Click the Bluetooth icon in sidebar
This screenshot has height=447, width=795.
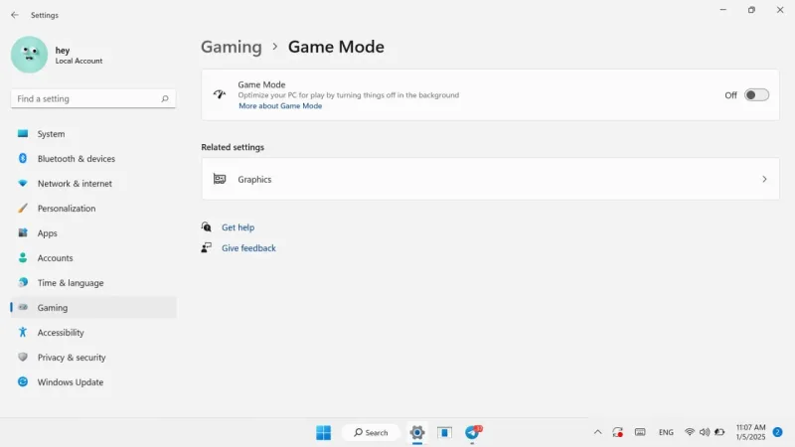tap(23, 158)
